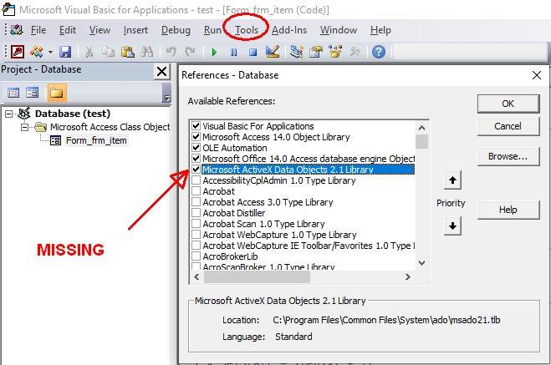Move reference down with Priority down arrow
This screenshot has width=551, height=365.
coord(452,226)
